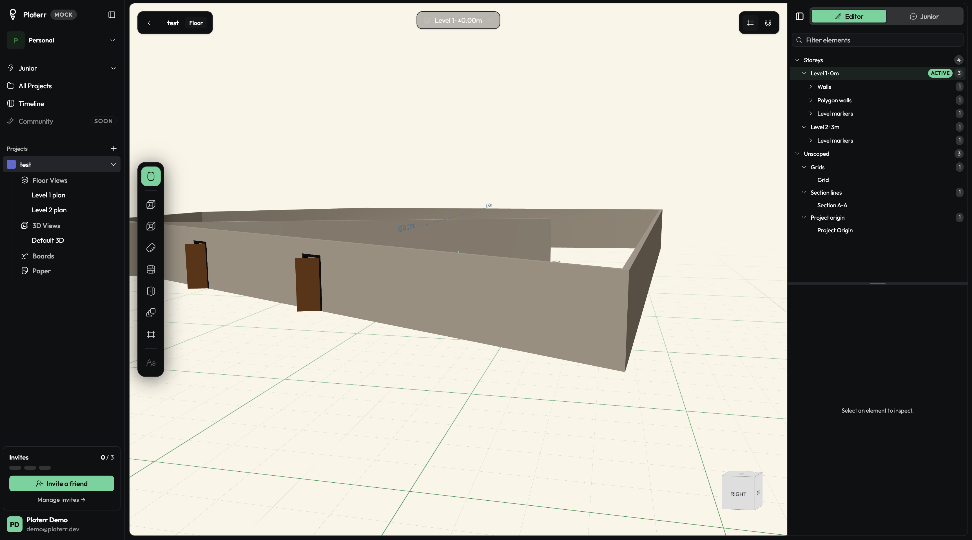Select the mouse pointer tool
Viewport: 972px width, 540px height.
click(x=151, y=176)
